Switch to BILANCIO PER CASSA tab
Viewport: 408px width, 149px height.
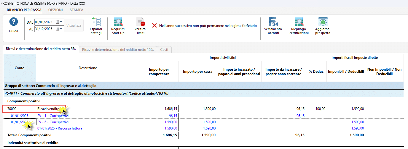(x=24, y=10)
